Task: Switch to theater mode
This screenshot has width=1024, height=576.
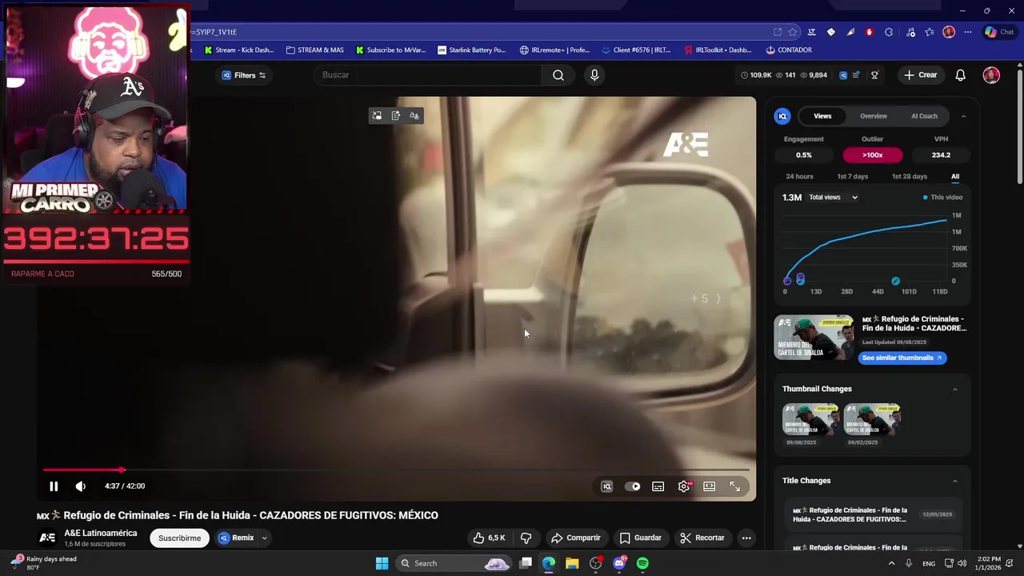Action: (x=710, y=486)
